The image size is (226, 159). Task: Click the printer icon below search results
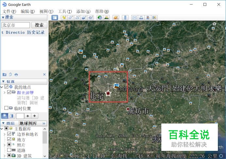pyautogui.click(x=16, y=75)
